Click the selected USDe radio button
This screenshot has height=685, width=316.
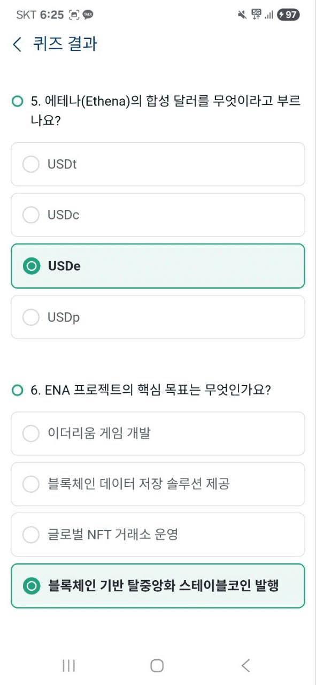pos(31,266)
